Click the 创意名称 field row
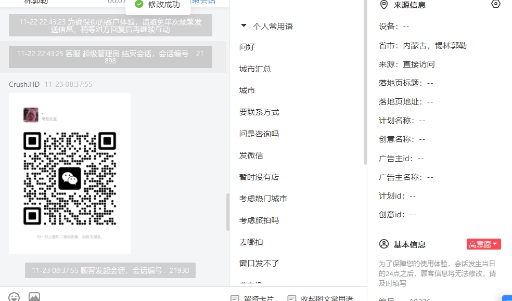This screenshot has width=512, height=301. (x=402, y=139)
